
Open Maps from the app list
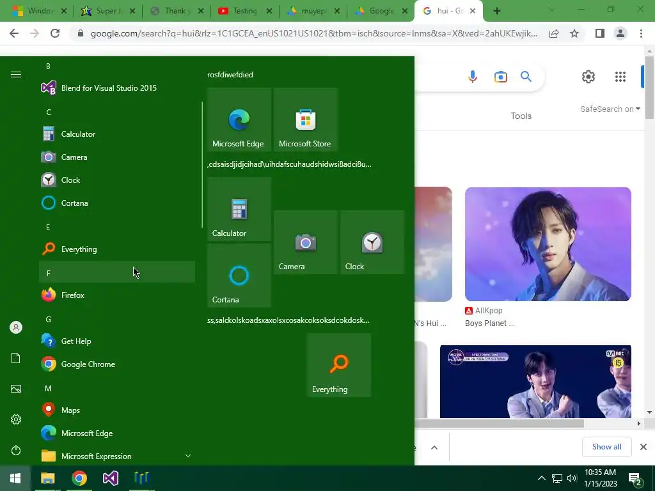pyautogui.click(x=117, y=410)
